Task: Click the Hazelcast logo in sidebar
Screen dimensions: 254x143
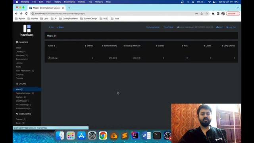Action: click(27, 30)
